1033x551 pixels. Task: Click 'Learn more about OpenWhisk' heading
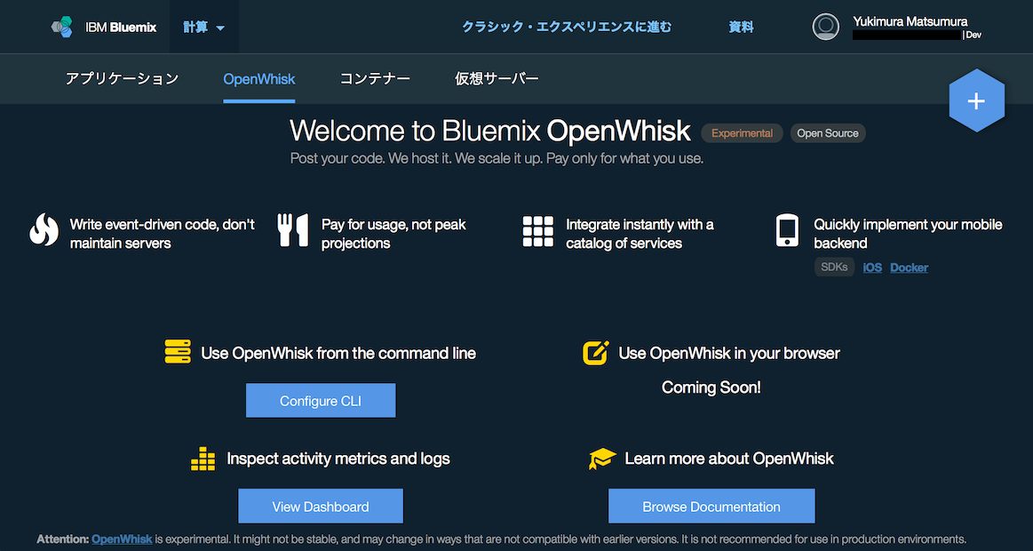(729, 459)
